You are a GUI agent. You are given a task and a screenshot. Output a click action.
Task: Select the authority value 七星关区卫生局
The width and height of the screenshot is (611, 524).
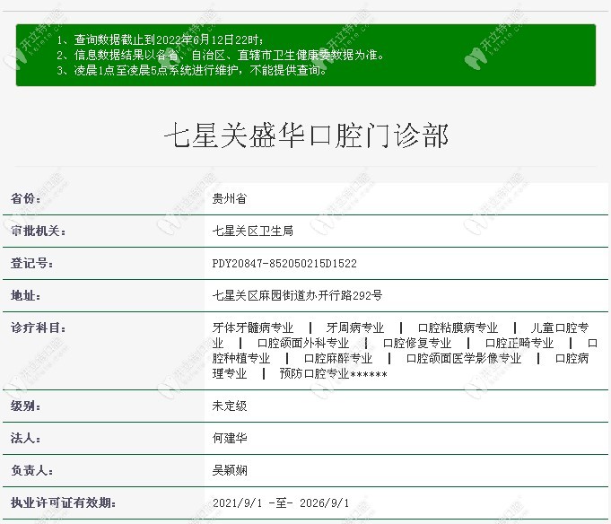252,231
